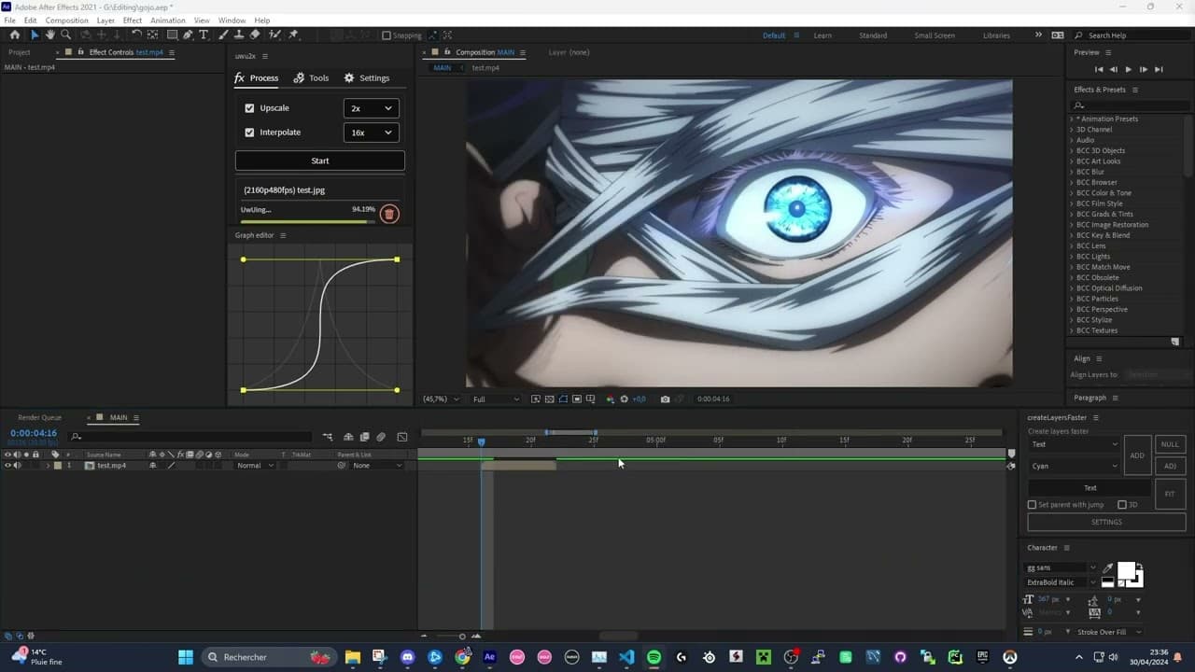Open Discord from the taskbar

click(x=407, y=657)
